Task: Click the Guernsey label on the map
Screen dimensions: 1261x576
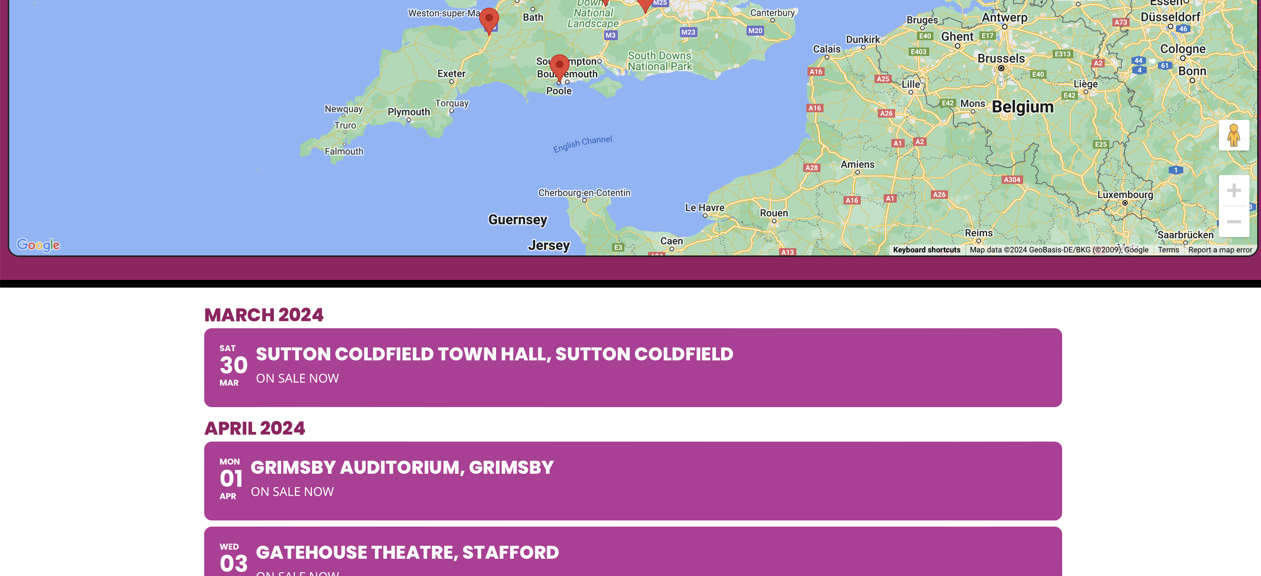Action: (518, 220)
